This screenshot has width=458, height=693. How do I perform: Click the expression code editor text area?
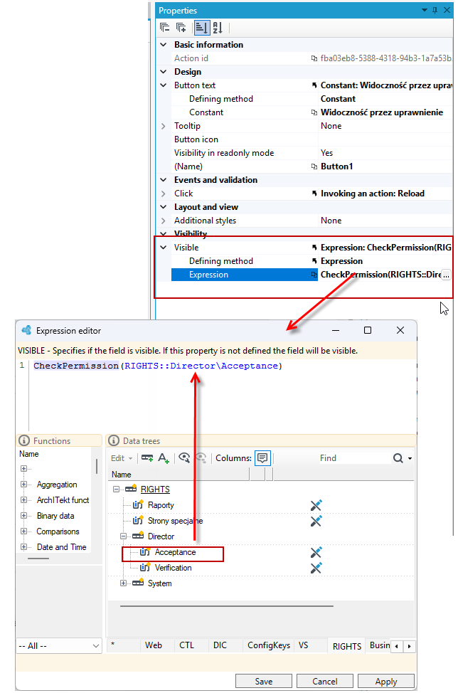coord(223,395)
